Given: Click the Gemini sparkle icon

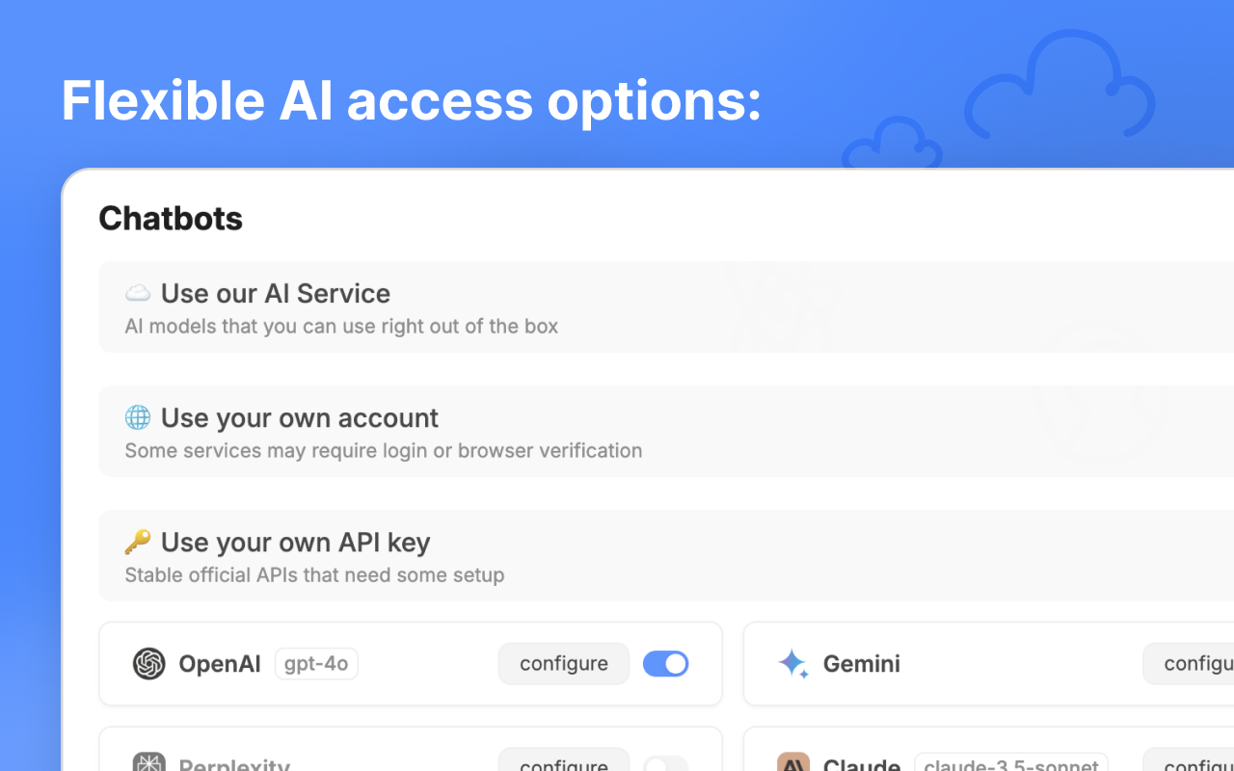Looking at the screenshot, I should [x=792, y=664].
